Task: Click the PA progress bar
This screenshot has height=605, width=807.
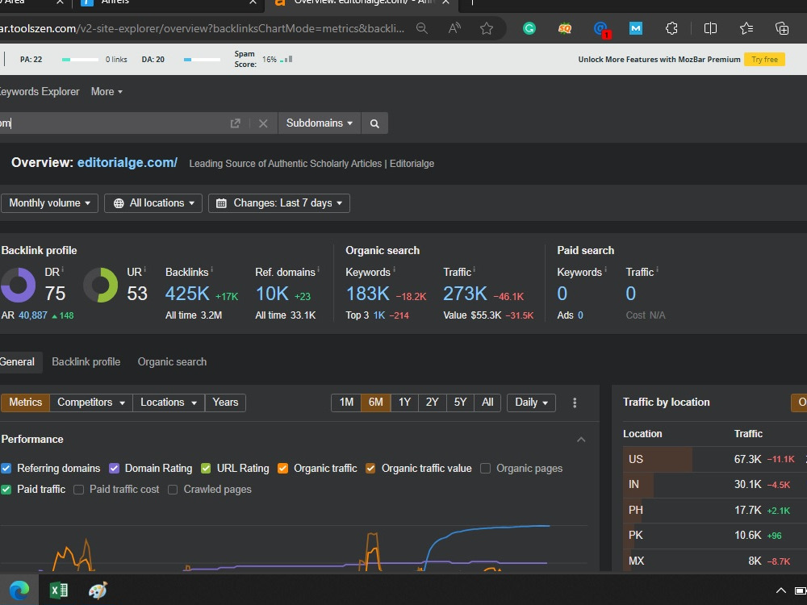Action: pyautogui.click(x=80, y=60)
